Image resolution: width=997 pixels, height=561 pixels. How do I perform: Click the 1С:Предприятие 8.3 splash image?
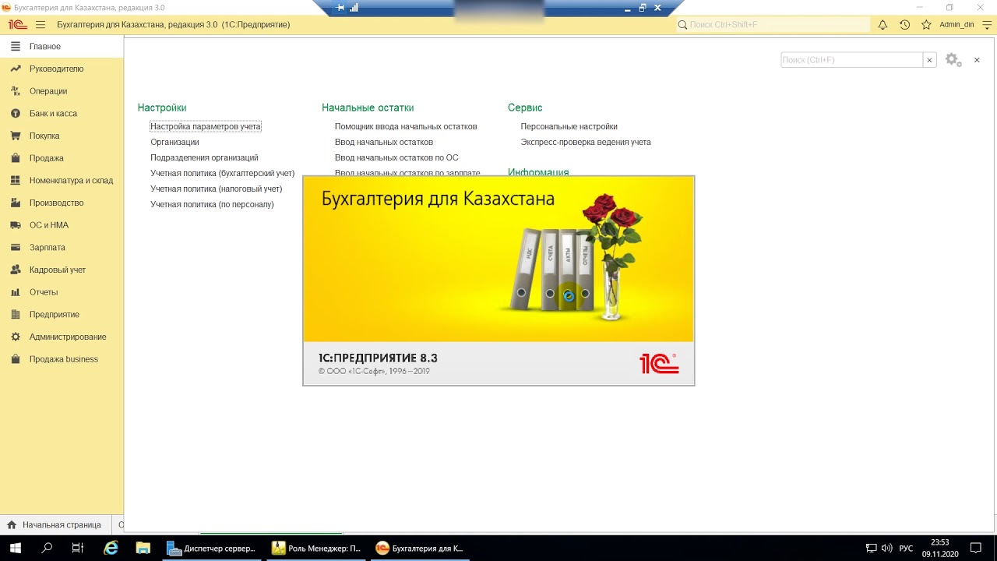(498, 280)
